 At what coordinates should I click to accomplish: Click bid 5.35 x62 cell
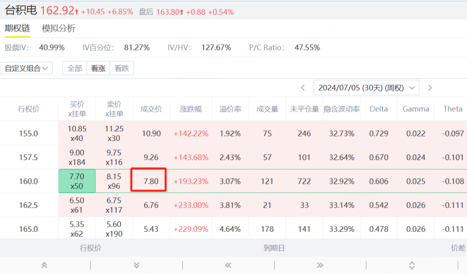77,229
